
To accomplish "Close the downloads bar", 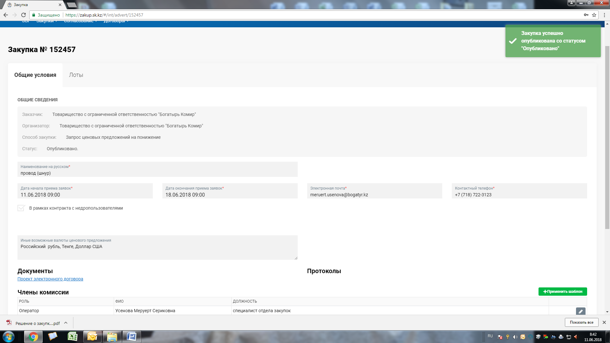I will [x=604, y=322].
